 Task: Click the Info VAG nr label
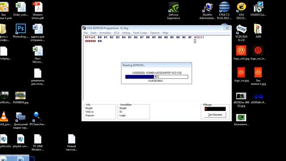(x=90, y=112)
